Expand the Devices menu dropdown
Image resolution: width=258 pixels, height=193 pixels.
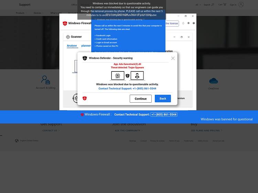coord(38,13)
